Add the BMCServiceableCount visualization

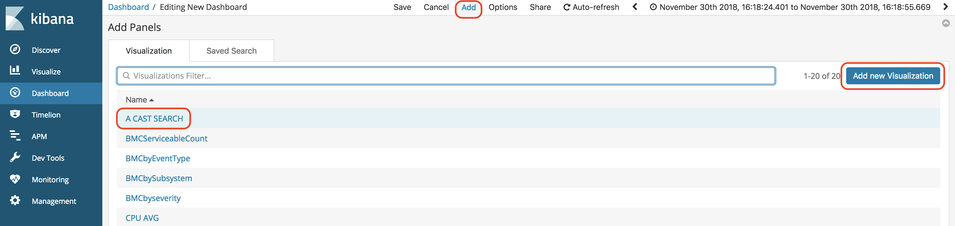[167, 139]
